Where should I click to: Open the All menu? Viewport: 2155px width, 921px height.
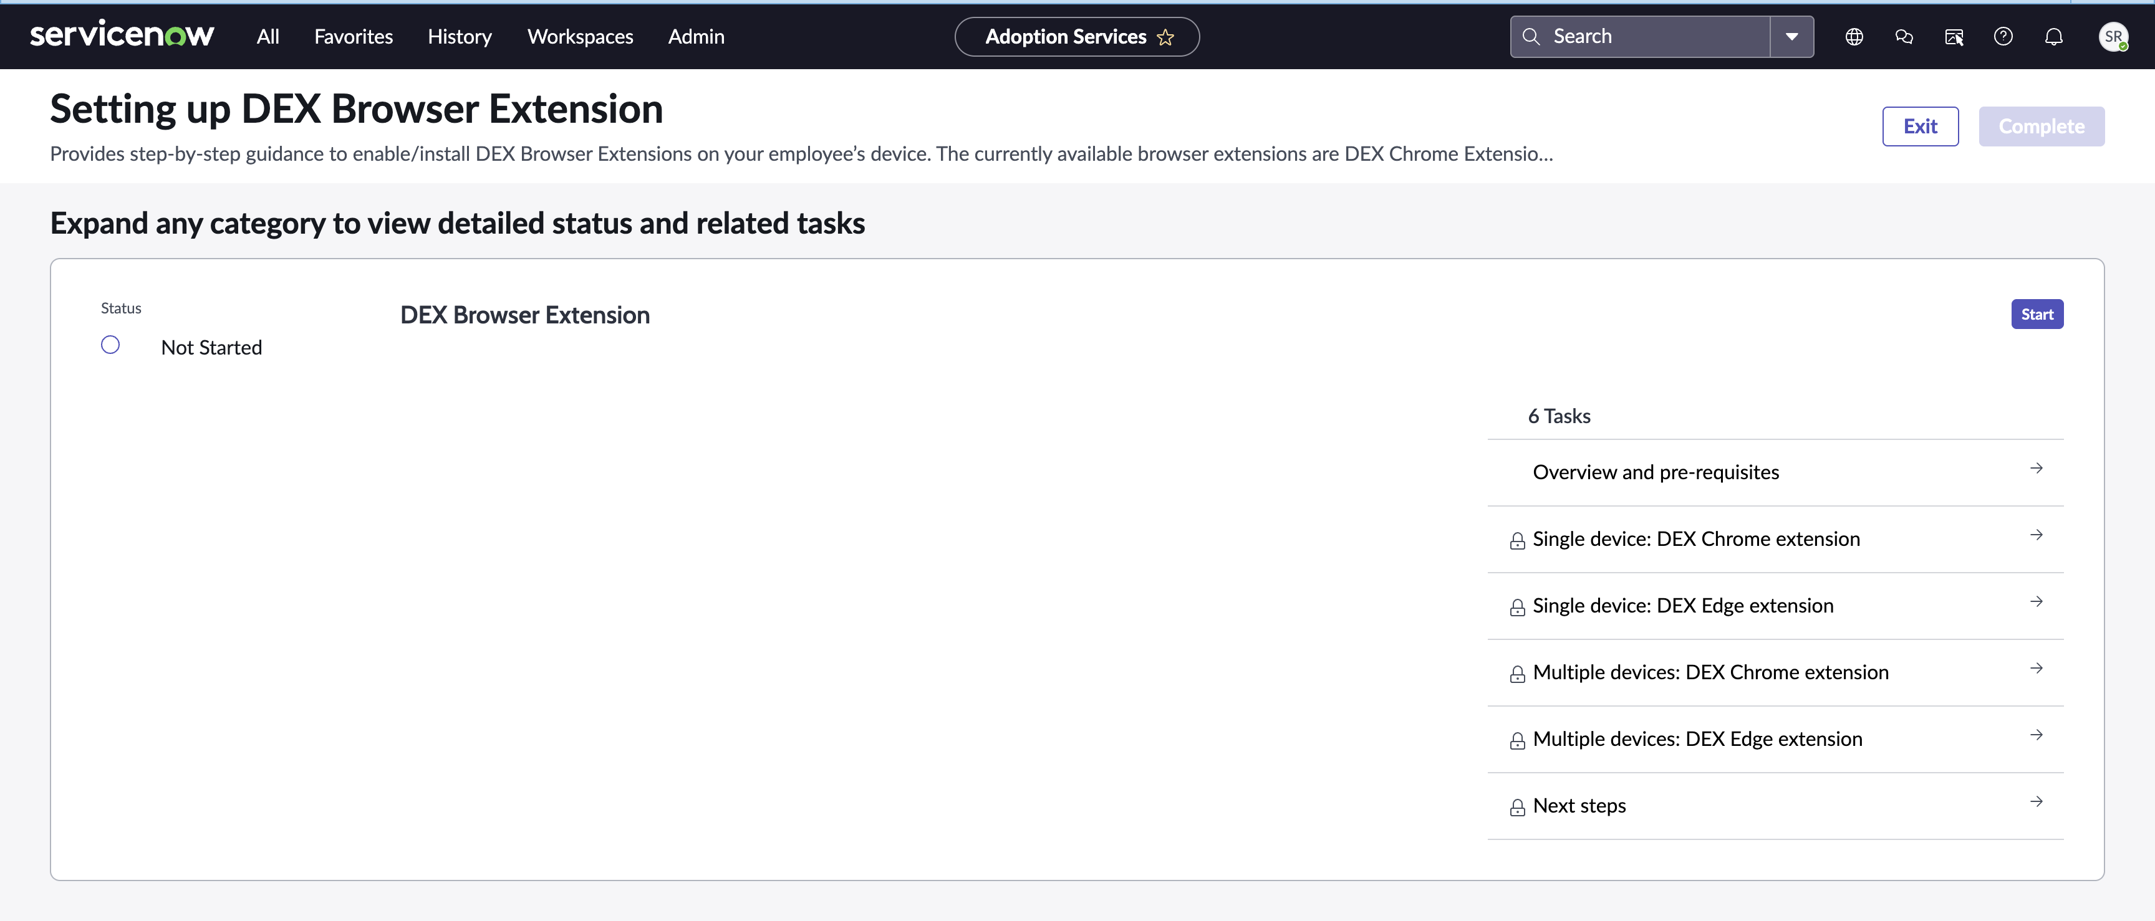point(268,37)
